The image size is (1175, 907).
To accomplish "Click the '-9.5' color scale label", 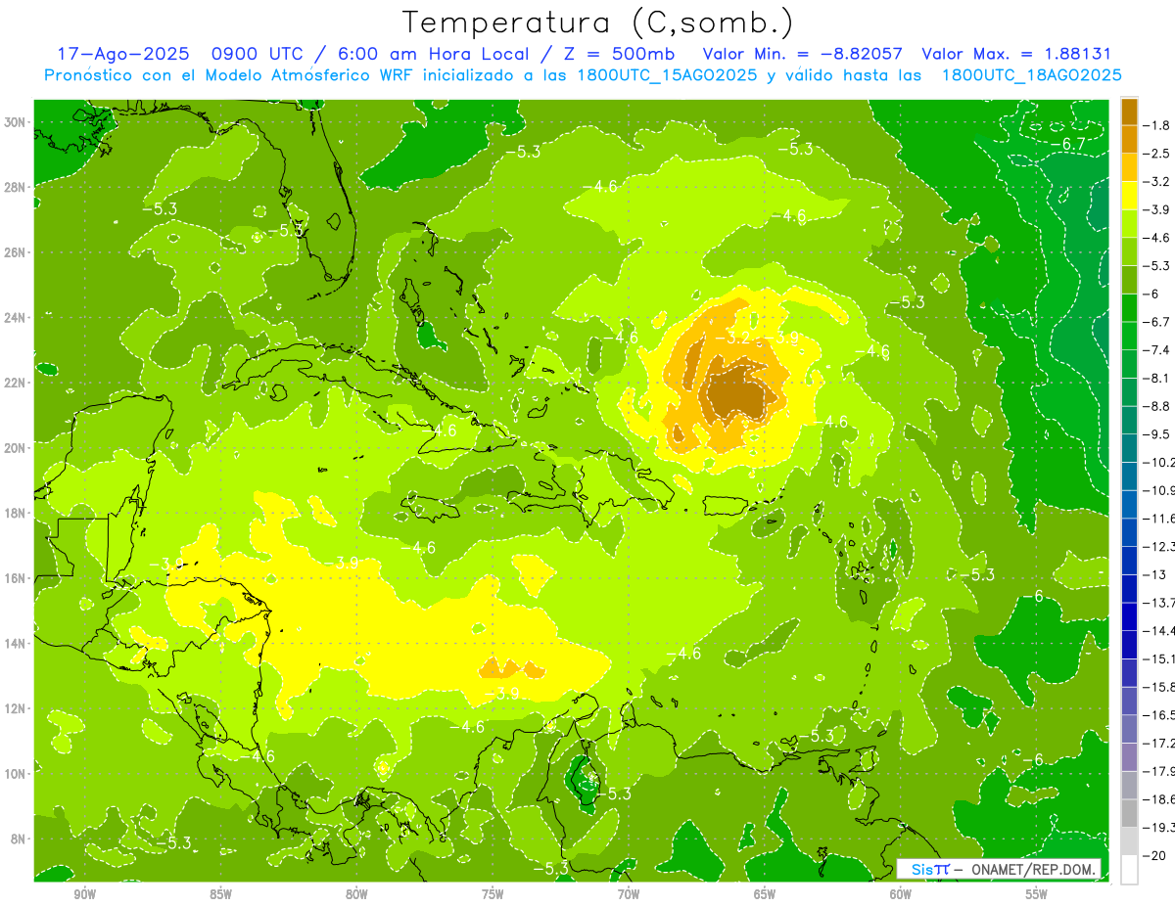I will tap(1157, 434).
